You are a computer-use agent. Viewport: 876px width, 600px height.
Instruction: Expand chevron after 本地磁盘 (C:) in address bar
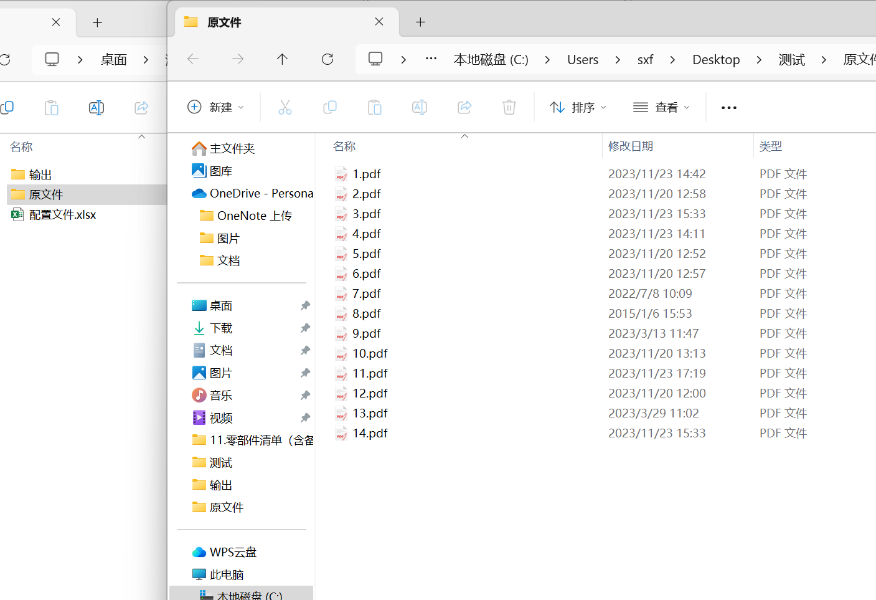click(547, 60)
